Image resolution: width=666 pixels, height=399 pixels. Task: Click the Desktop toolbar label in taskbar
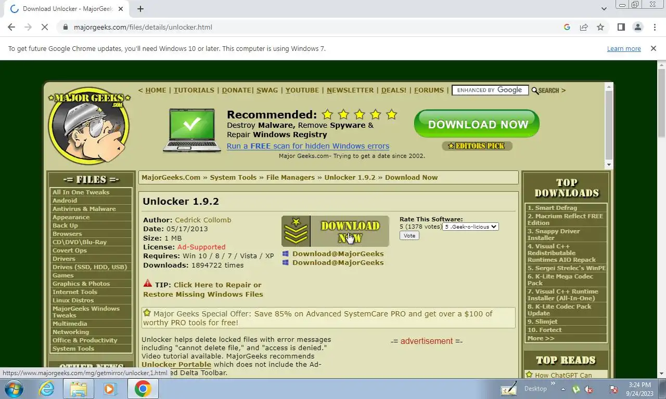(535, 389)
